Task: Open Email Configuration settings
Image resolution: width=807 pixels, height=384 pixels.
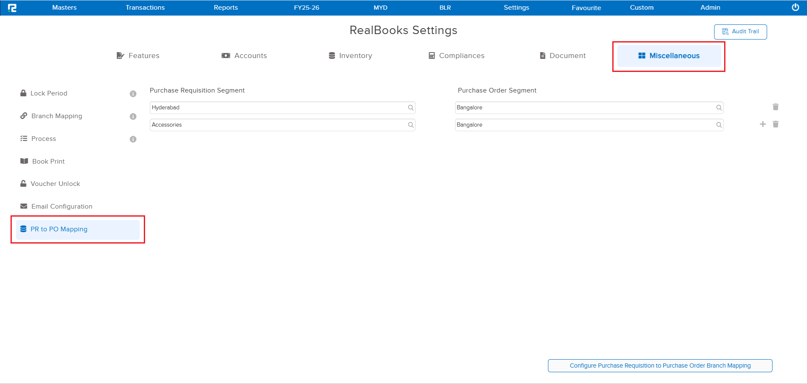Action: [61, 207]
